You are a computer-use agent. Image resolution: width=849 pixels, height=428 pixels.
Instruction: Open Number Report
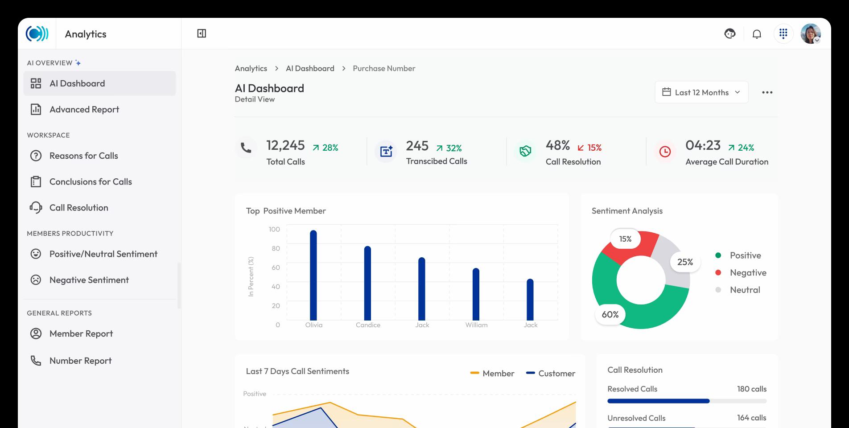pyautogui.click(x=99, y=360)
